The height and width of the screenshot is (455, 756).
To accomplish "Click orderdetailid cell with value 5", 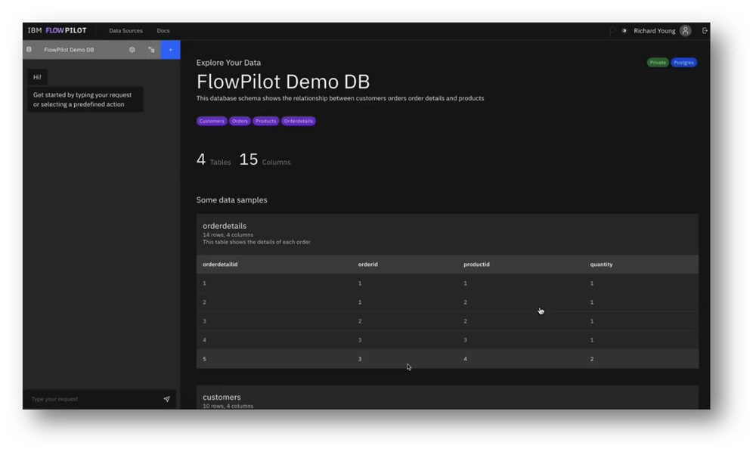I will (204, 359).
